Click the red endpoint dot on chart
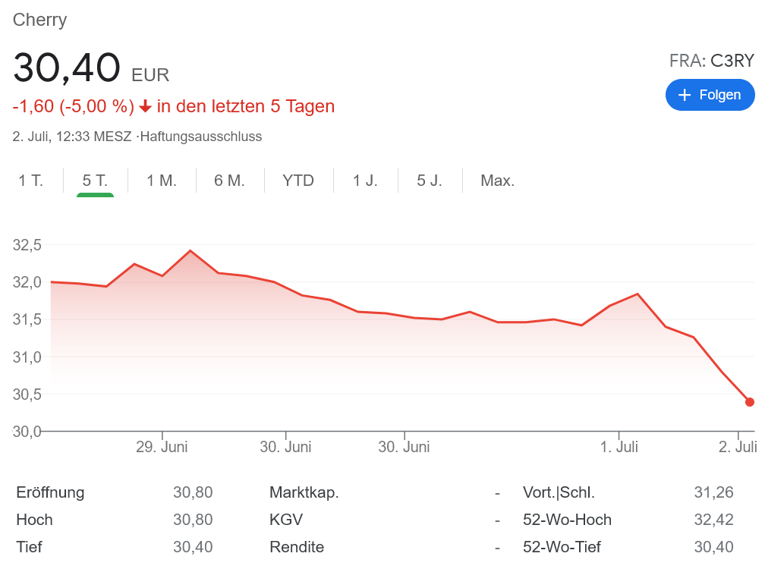Image resolution: width=765 pixels, height=569 pixels. (750, 402)
